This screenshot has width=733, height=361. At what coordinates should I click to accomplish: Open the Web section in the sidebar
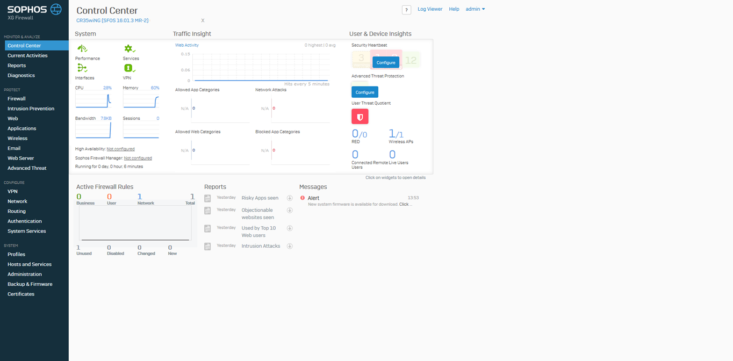click(13, 119)
